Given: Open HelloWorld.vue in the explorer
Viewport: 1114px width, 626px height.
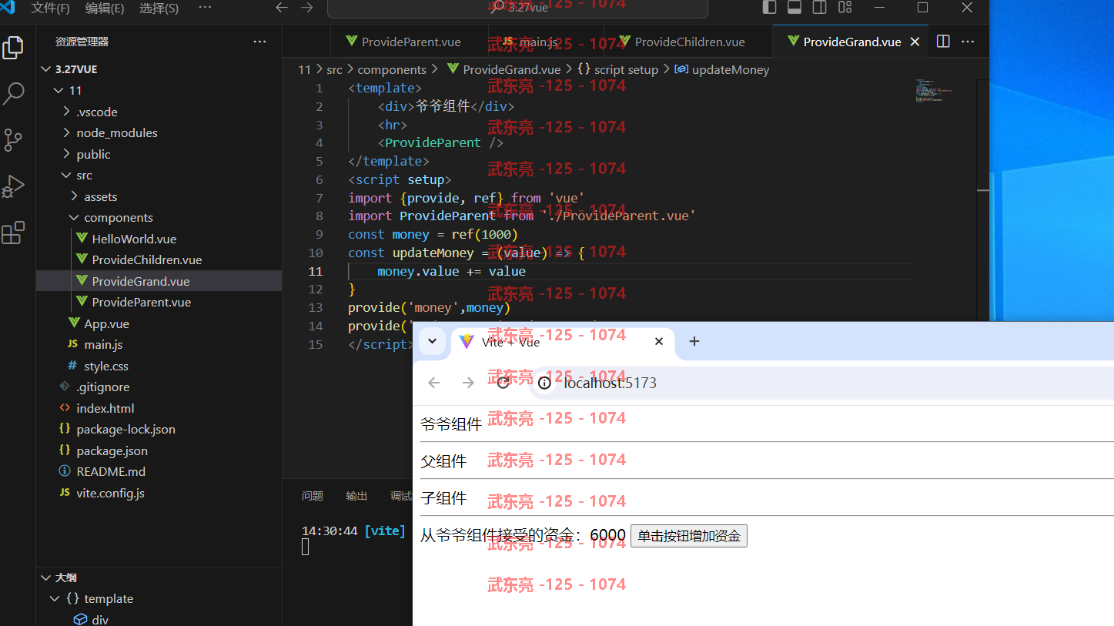Looking at the screenshot, I should 159,239.
